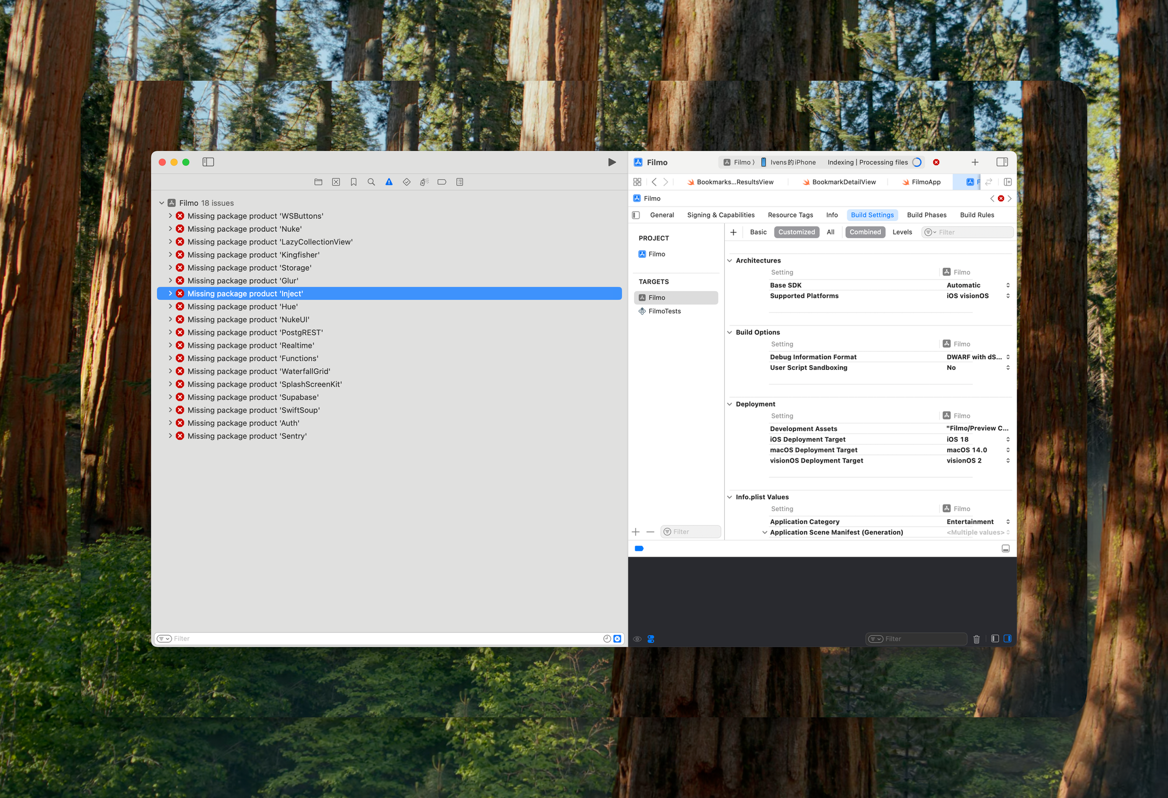This screenshot has width=1168, height=798.
Task: Open the Project navigator folder icon
Action: [x=318, y=182]
